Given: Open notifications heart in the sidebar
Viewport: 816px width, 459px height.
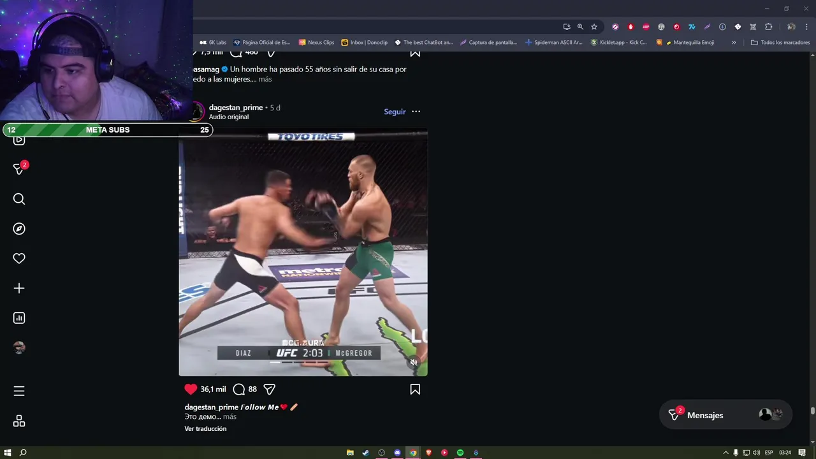Looking at the screenshot, I should (x=19, y=258).
